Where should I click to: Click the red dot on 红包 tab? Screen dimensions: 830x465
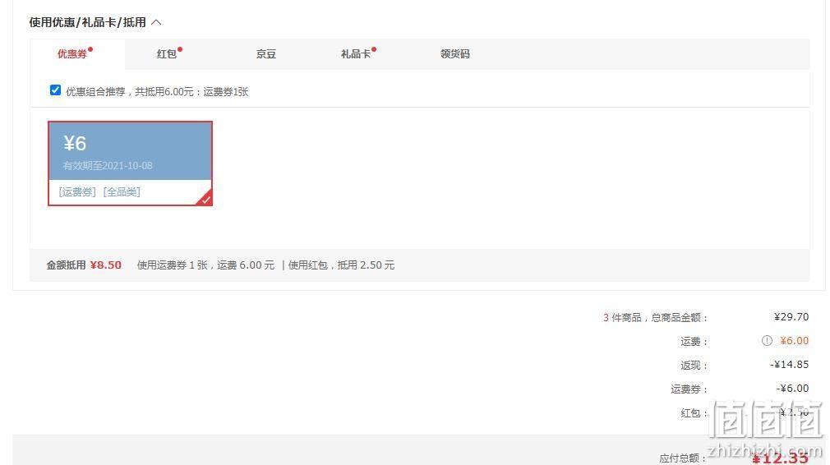click(x=180, y=49)
